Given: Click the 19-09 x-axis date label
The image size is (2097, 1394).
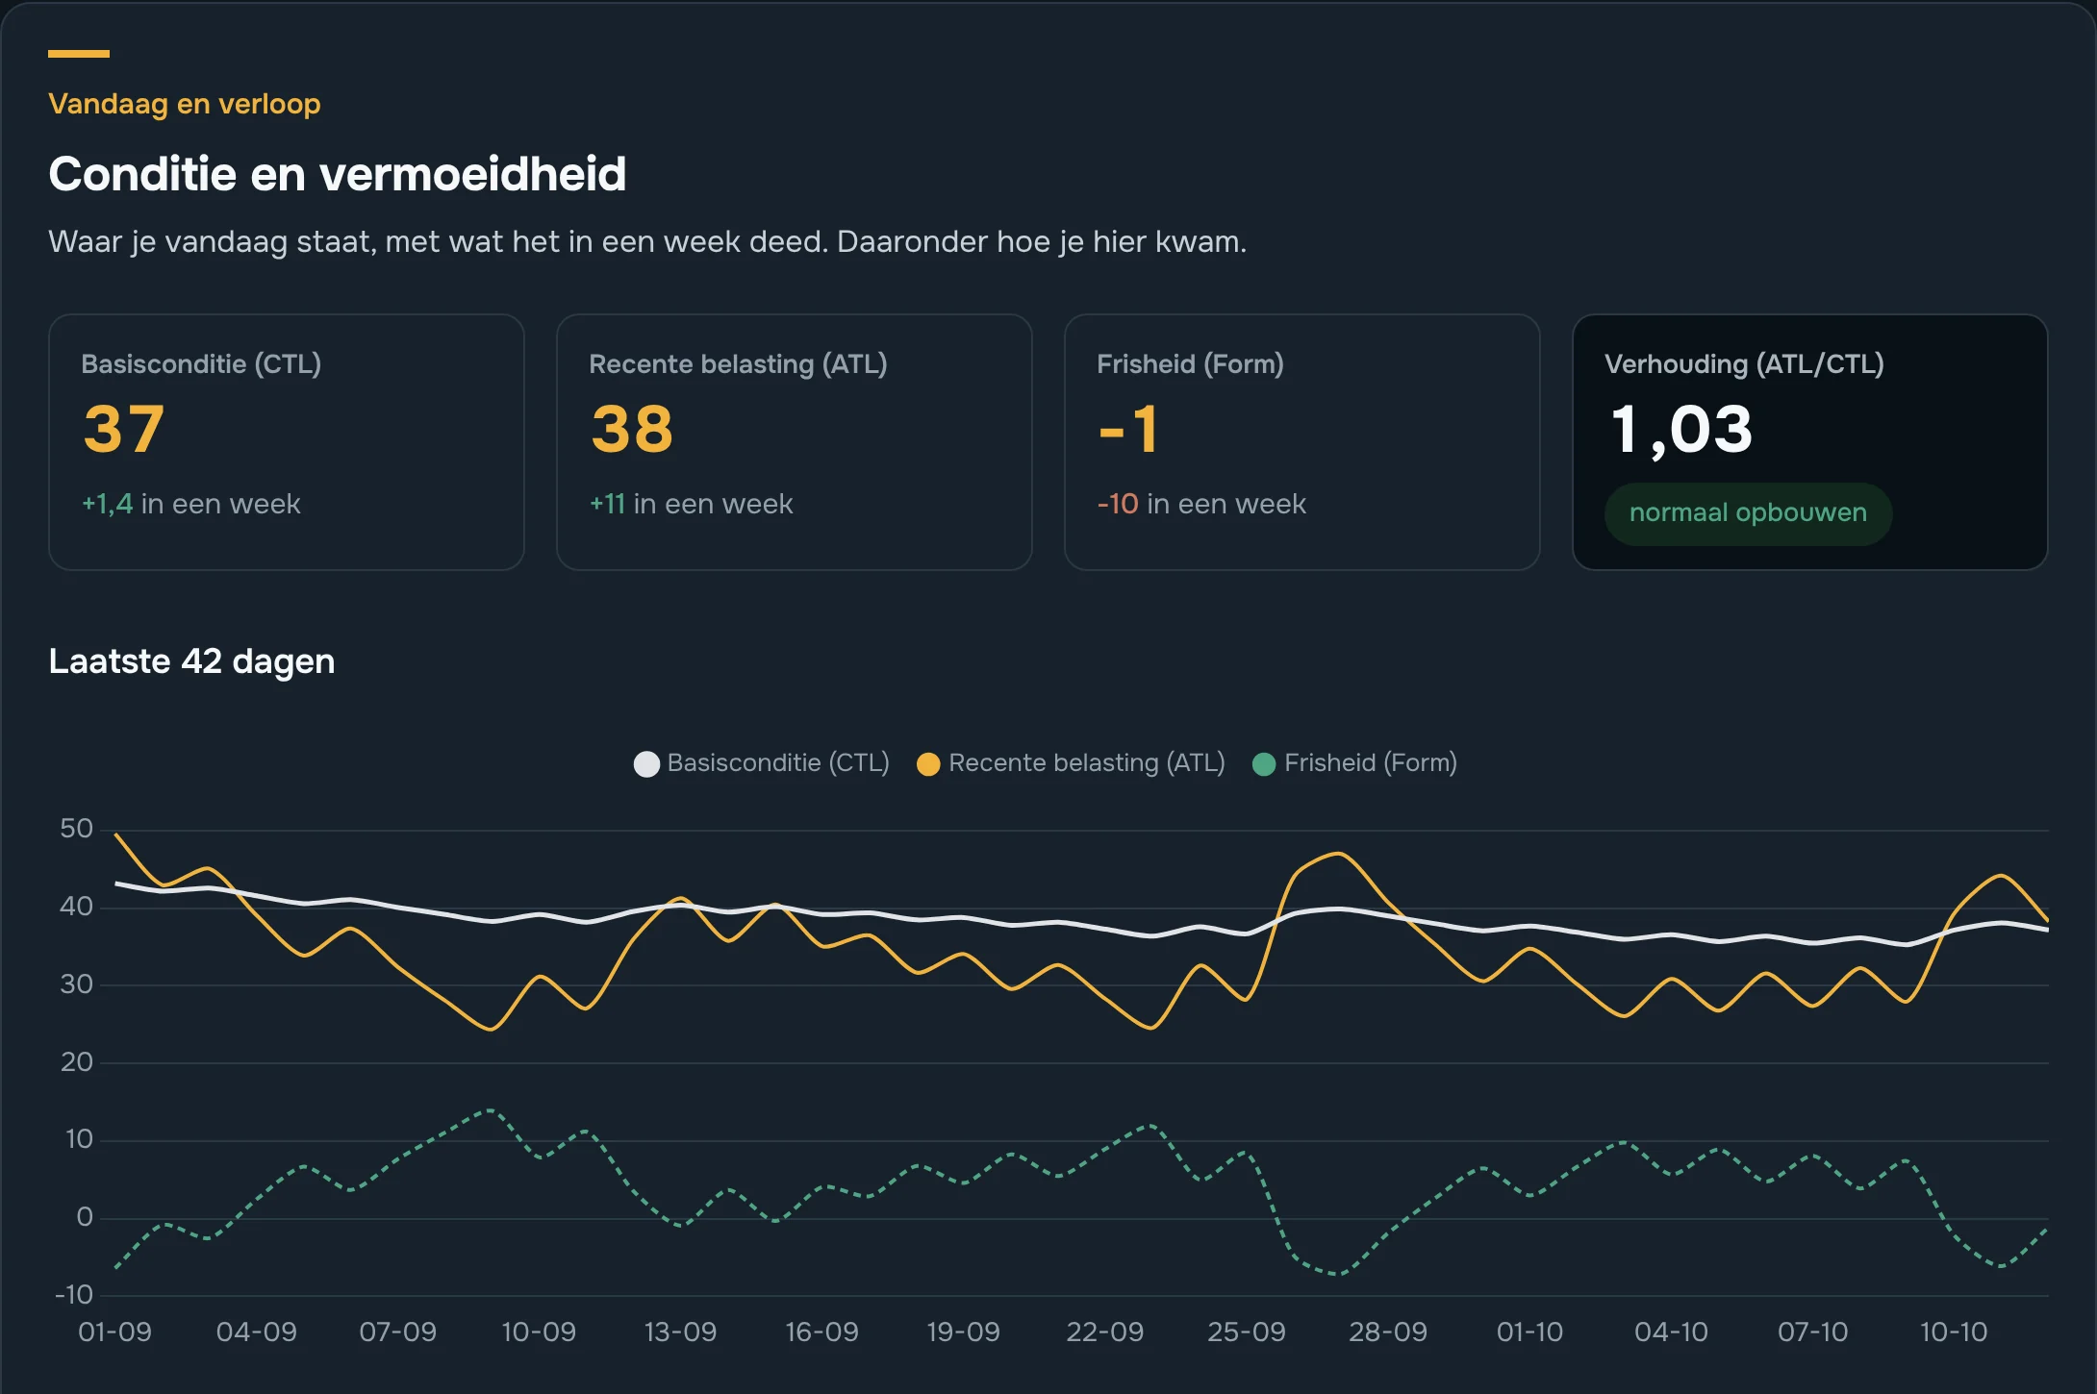Looking at the screenshot, I should point(963,1332).
